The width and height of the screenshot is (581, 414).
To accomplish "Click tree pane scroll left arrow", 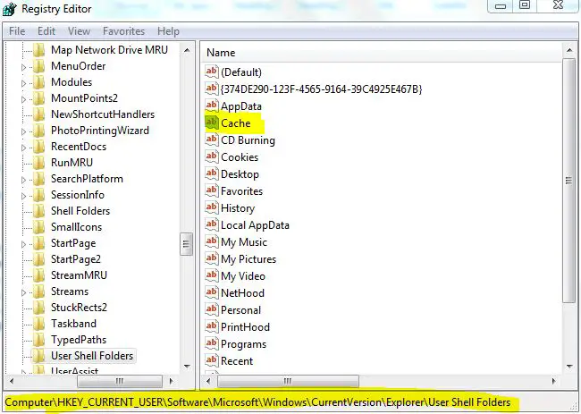I will click(11, 381).
